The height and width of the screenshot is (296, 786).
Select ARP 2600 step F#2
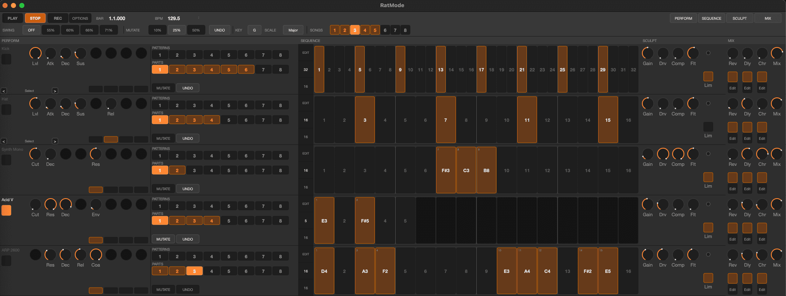588,271
